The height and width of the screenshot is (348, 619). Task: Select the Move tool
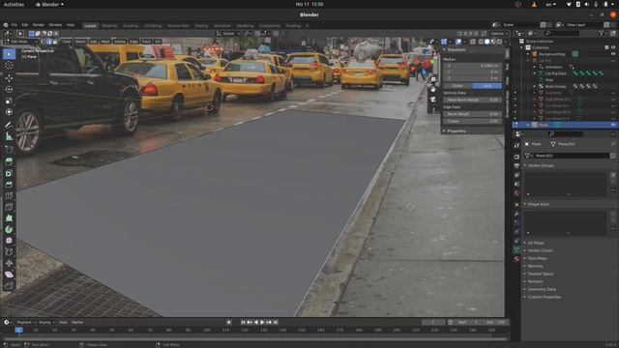point(9,78)
